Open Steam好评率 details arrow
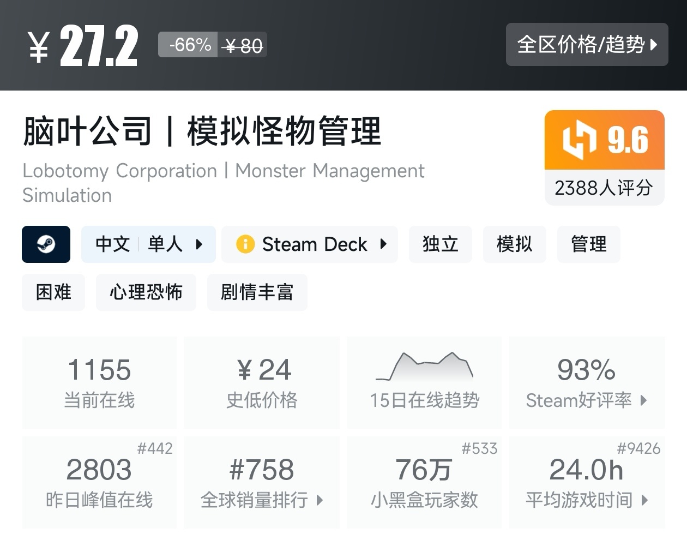This screenshot has height=534, width=687. pyautogui.click(x=643, y=400)
